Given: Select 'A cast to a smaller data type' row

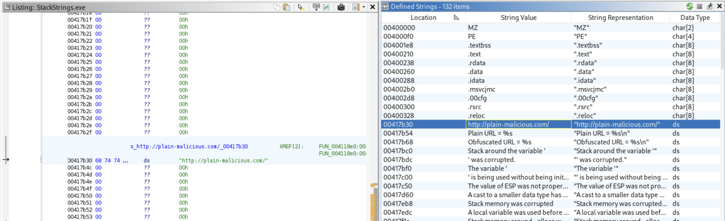Looking at the screenshot, I should (551, 195).
